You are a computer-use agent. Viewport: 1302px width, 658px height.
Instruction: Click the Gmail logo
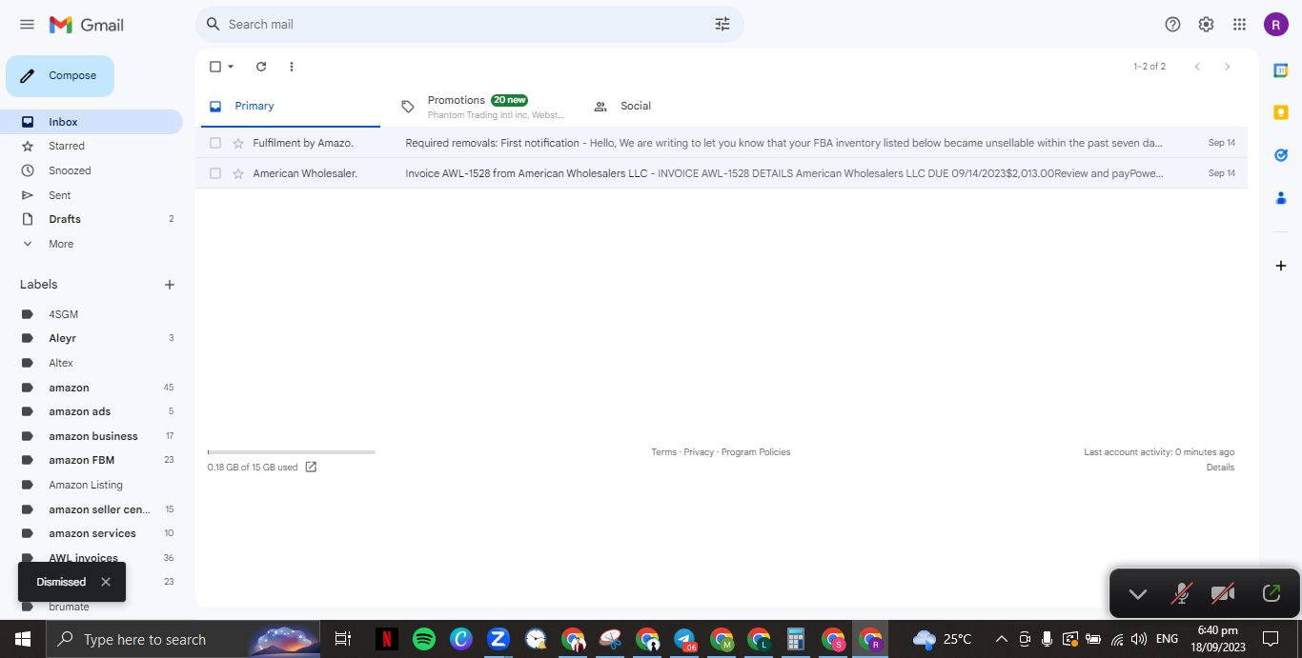[x=87, y=25]
